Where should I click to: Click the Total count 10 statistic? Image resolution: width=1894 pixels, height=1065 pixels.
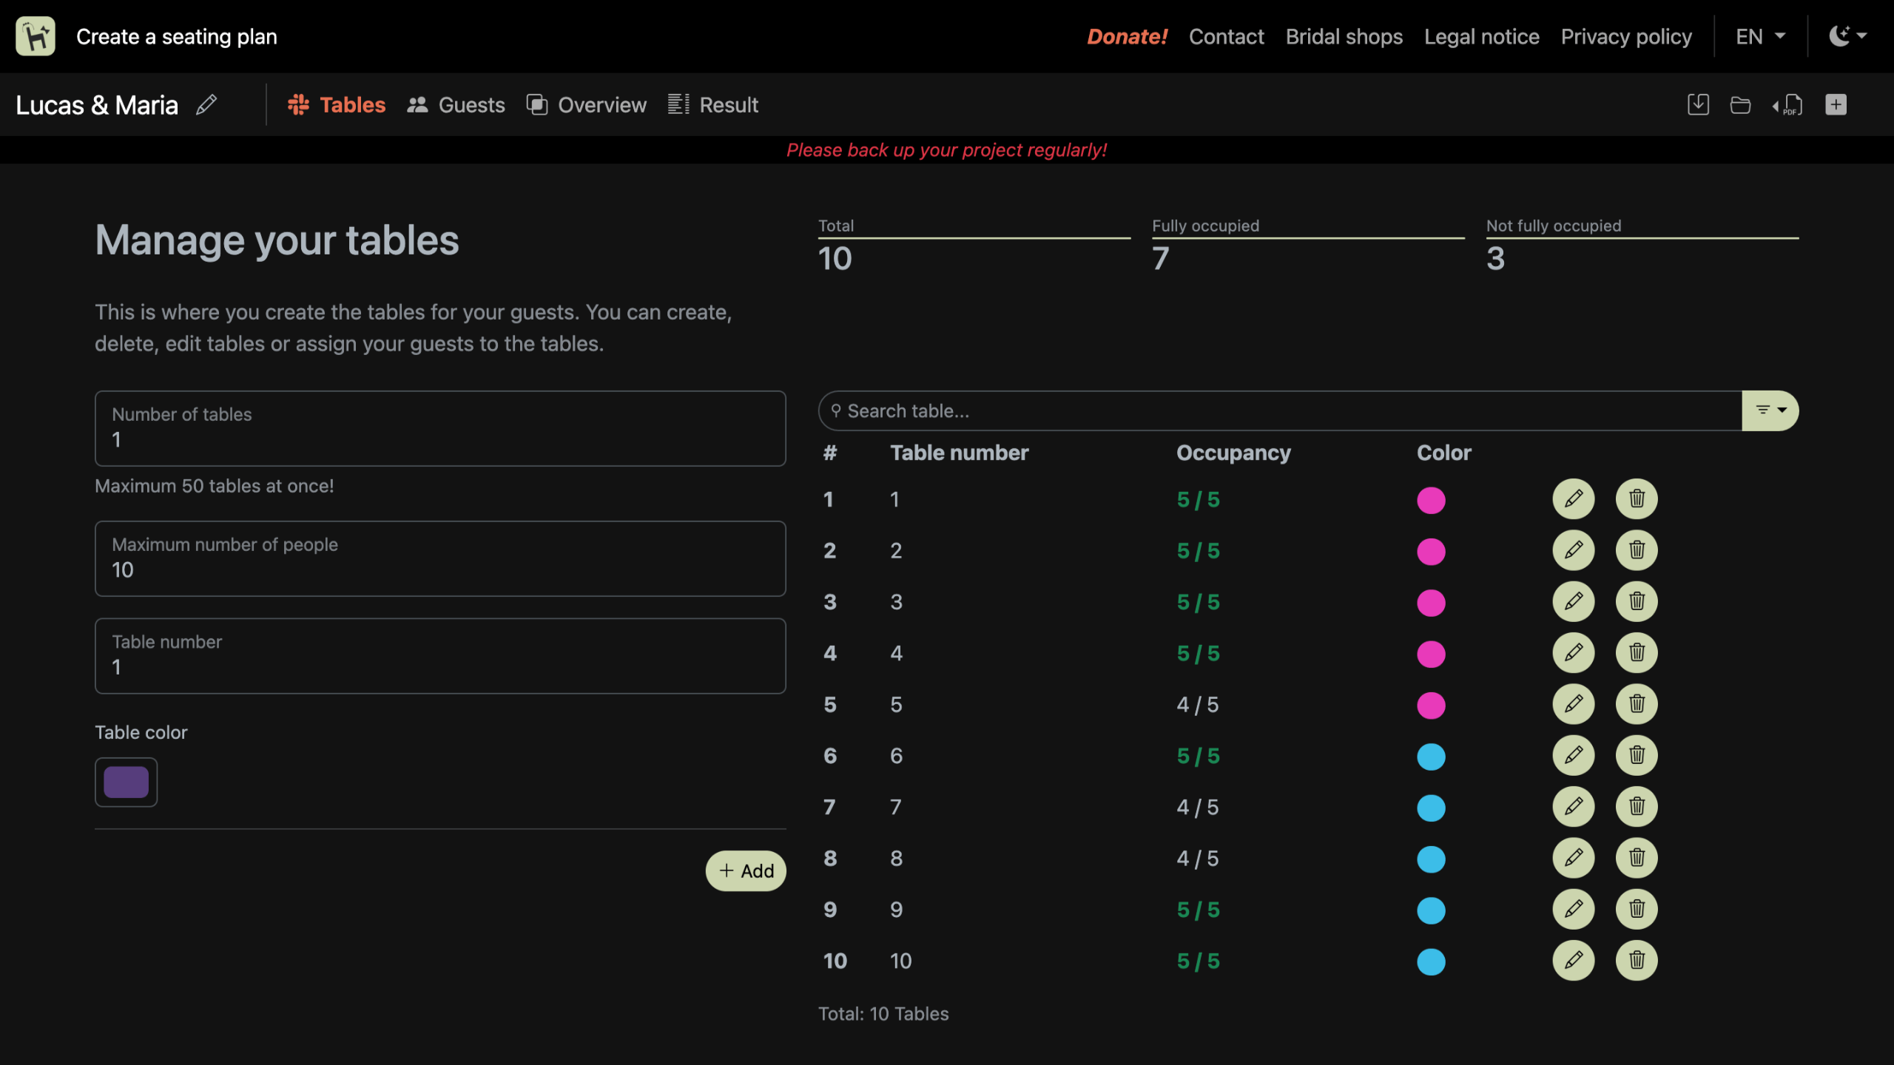(x=835, y=259)
